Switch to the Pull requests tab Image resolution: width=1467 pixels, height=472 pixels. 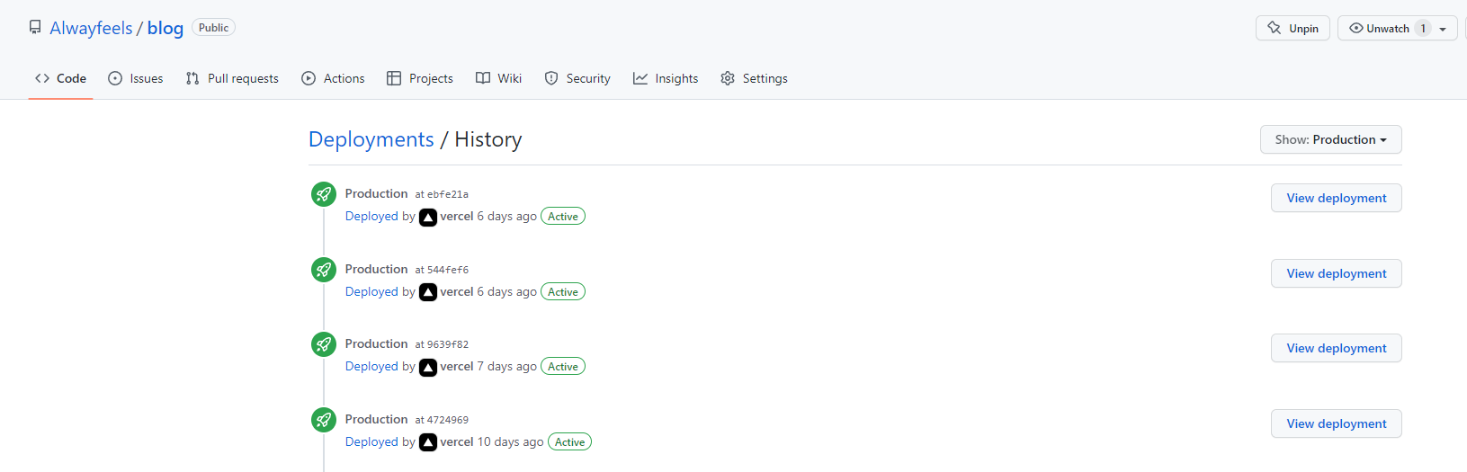(232, 78)
